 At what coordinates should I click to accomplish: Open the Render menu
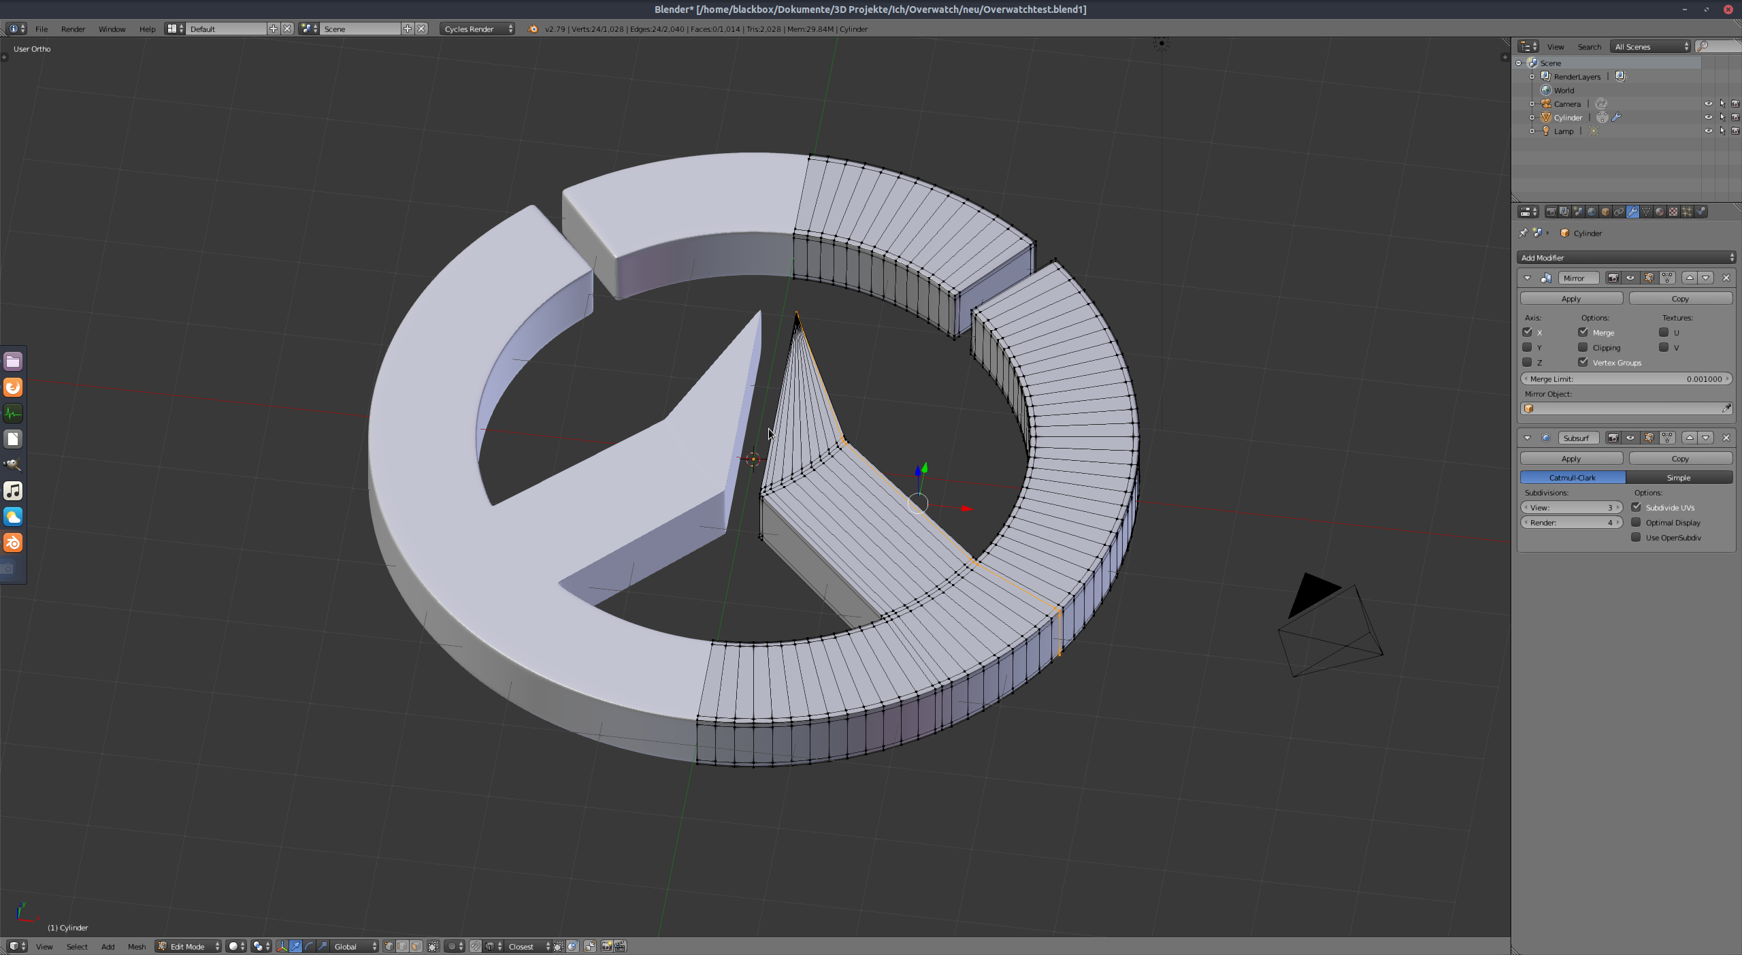point(73,29)
